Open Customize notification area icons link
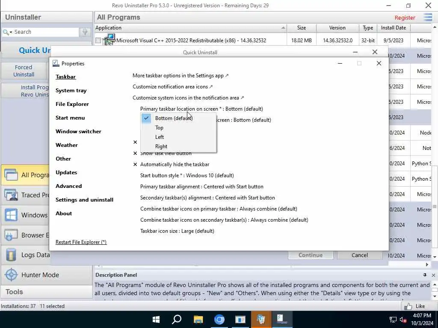The height and width of the screenshot is (328, 438). pos(173,87)
